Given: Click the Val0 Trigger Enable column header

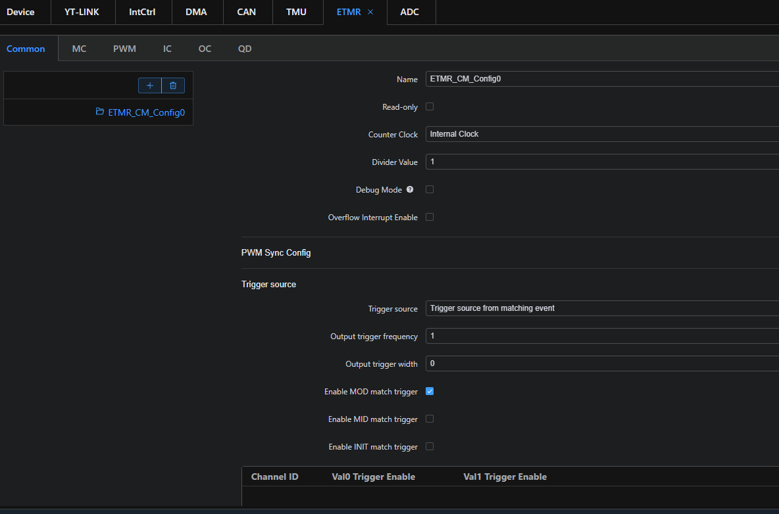Looking at the screenshot, I should pos(374,477).
